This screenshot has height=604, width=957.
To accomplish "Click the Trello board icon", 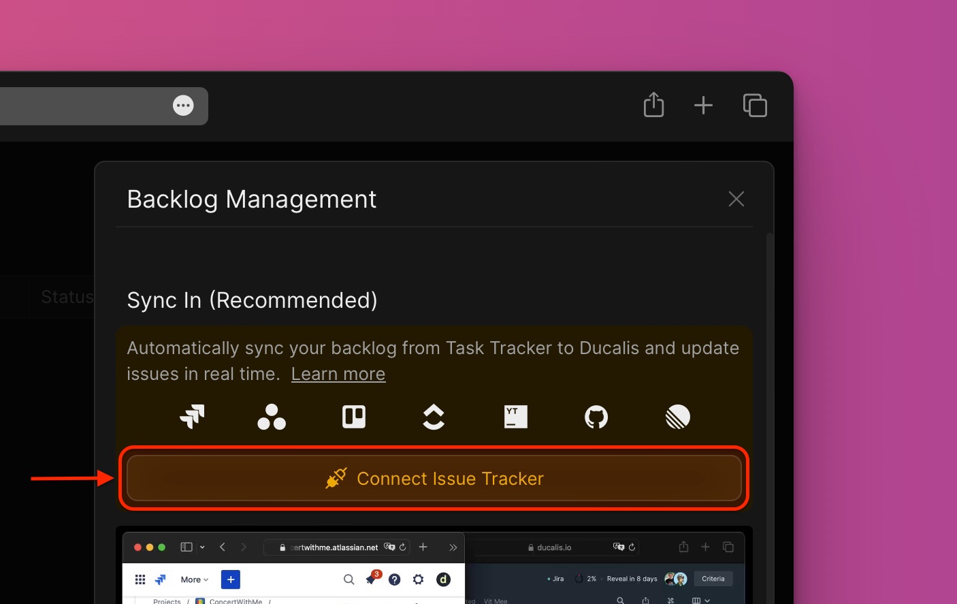I will click(354, 417).
